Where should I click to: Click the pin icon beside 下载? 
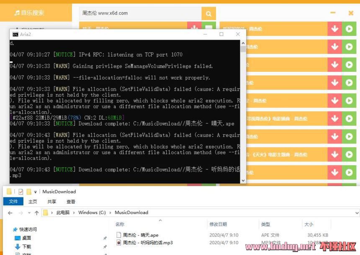click(x=105, y=247)
